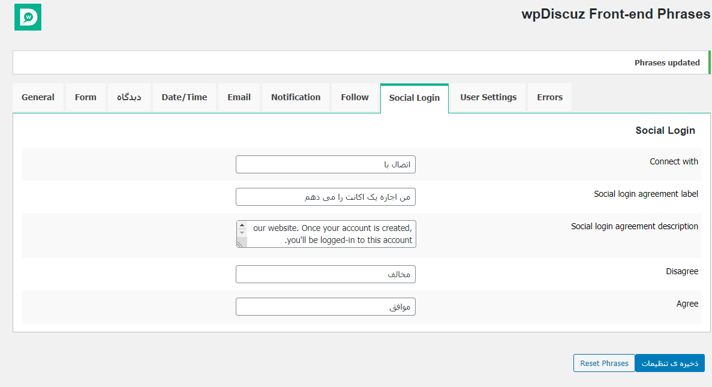The height and width of the screenshot is (387, 712).
Task: Click the Agree phrase input field
Action: tap(326, 307)
